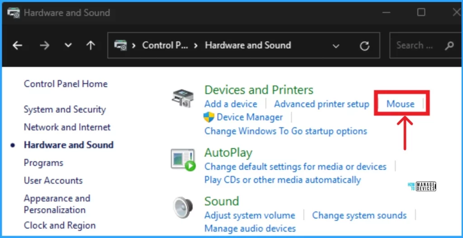
Task: Select Hardware and Sound in the sidebar
Action: 69,145
